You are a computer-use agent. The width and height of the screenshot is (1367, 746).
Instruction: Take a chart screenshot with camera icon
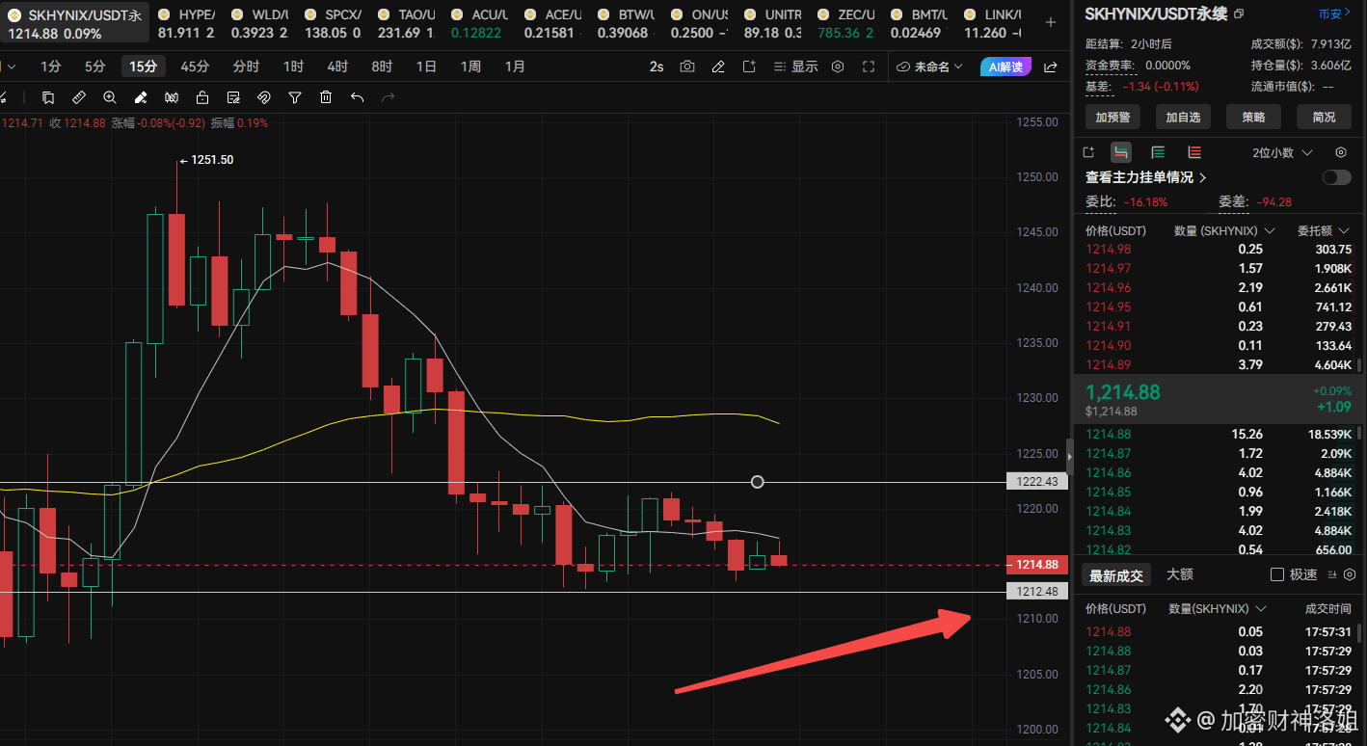tap(686, 67)
